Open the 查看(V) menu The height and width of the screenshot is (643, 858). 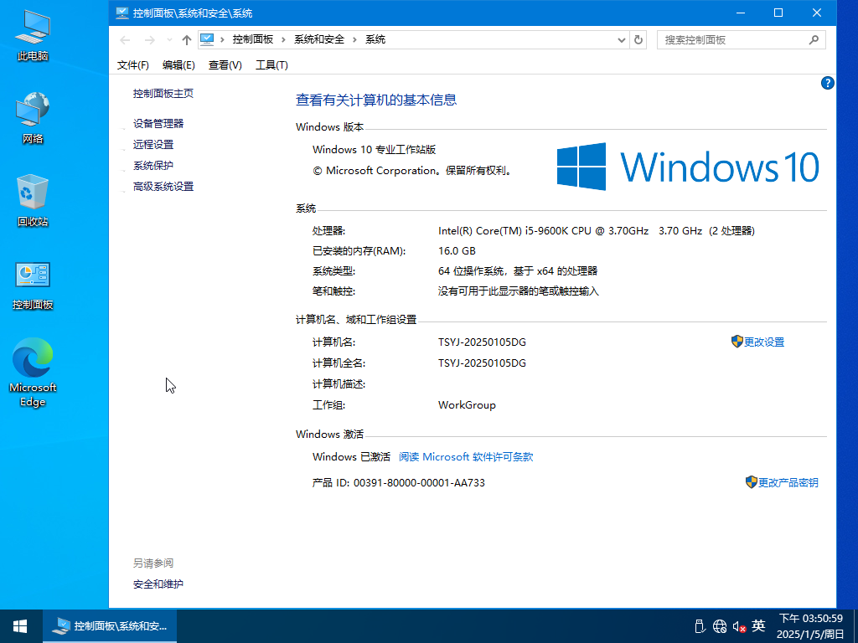click(x=225, y=65)
